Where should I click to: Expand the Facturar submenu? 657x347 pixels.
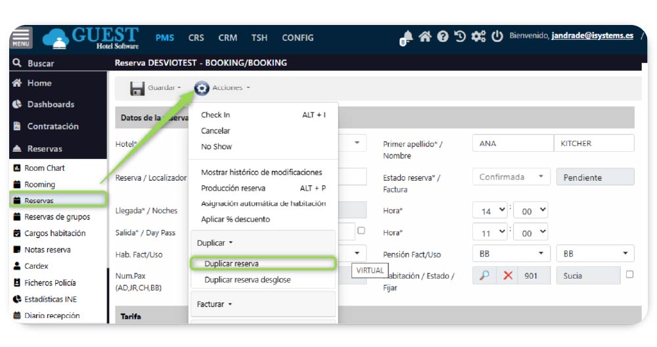click(214, 304)
